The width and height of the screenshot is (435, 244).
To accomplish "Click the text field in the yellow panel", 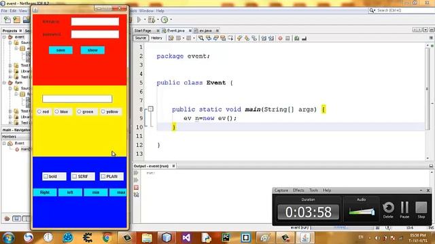I will click(77, 99).
